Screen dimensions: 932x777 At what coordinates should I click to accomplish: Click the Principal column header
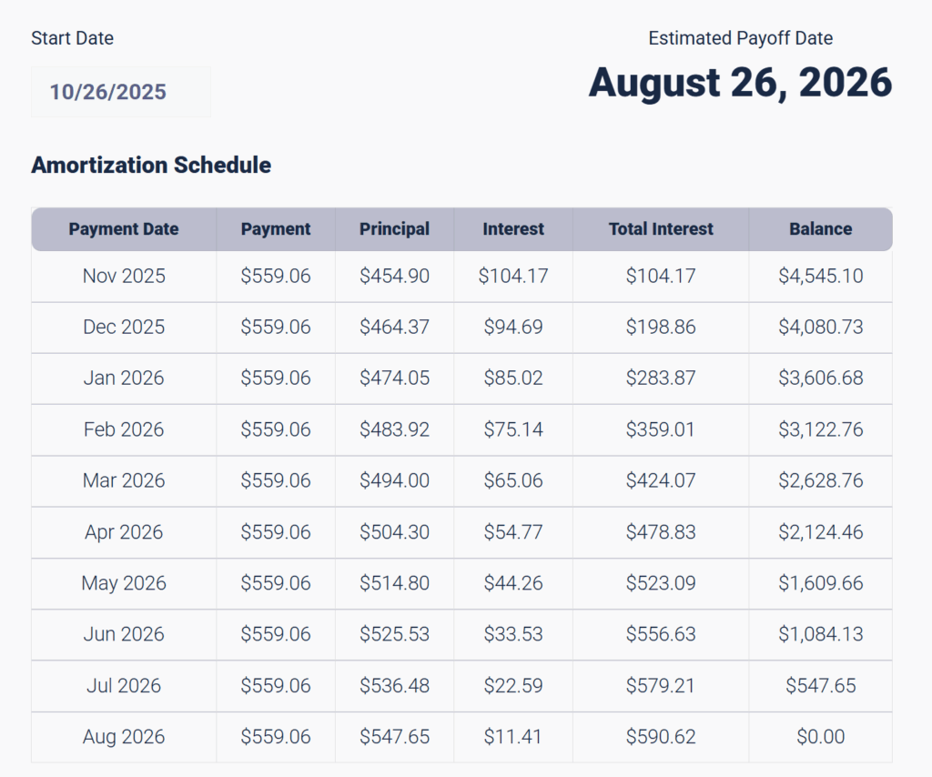pyautogui.click(x=394, y=229)
